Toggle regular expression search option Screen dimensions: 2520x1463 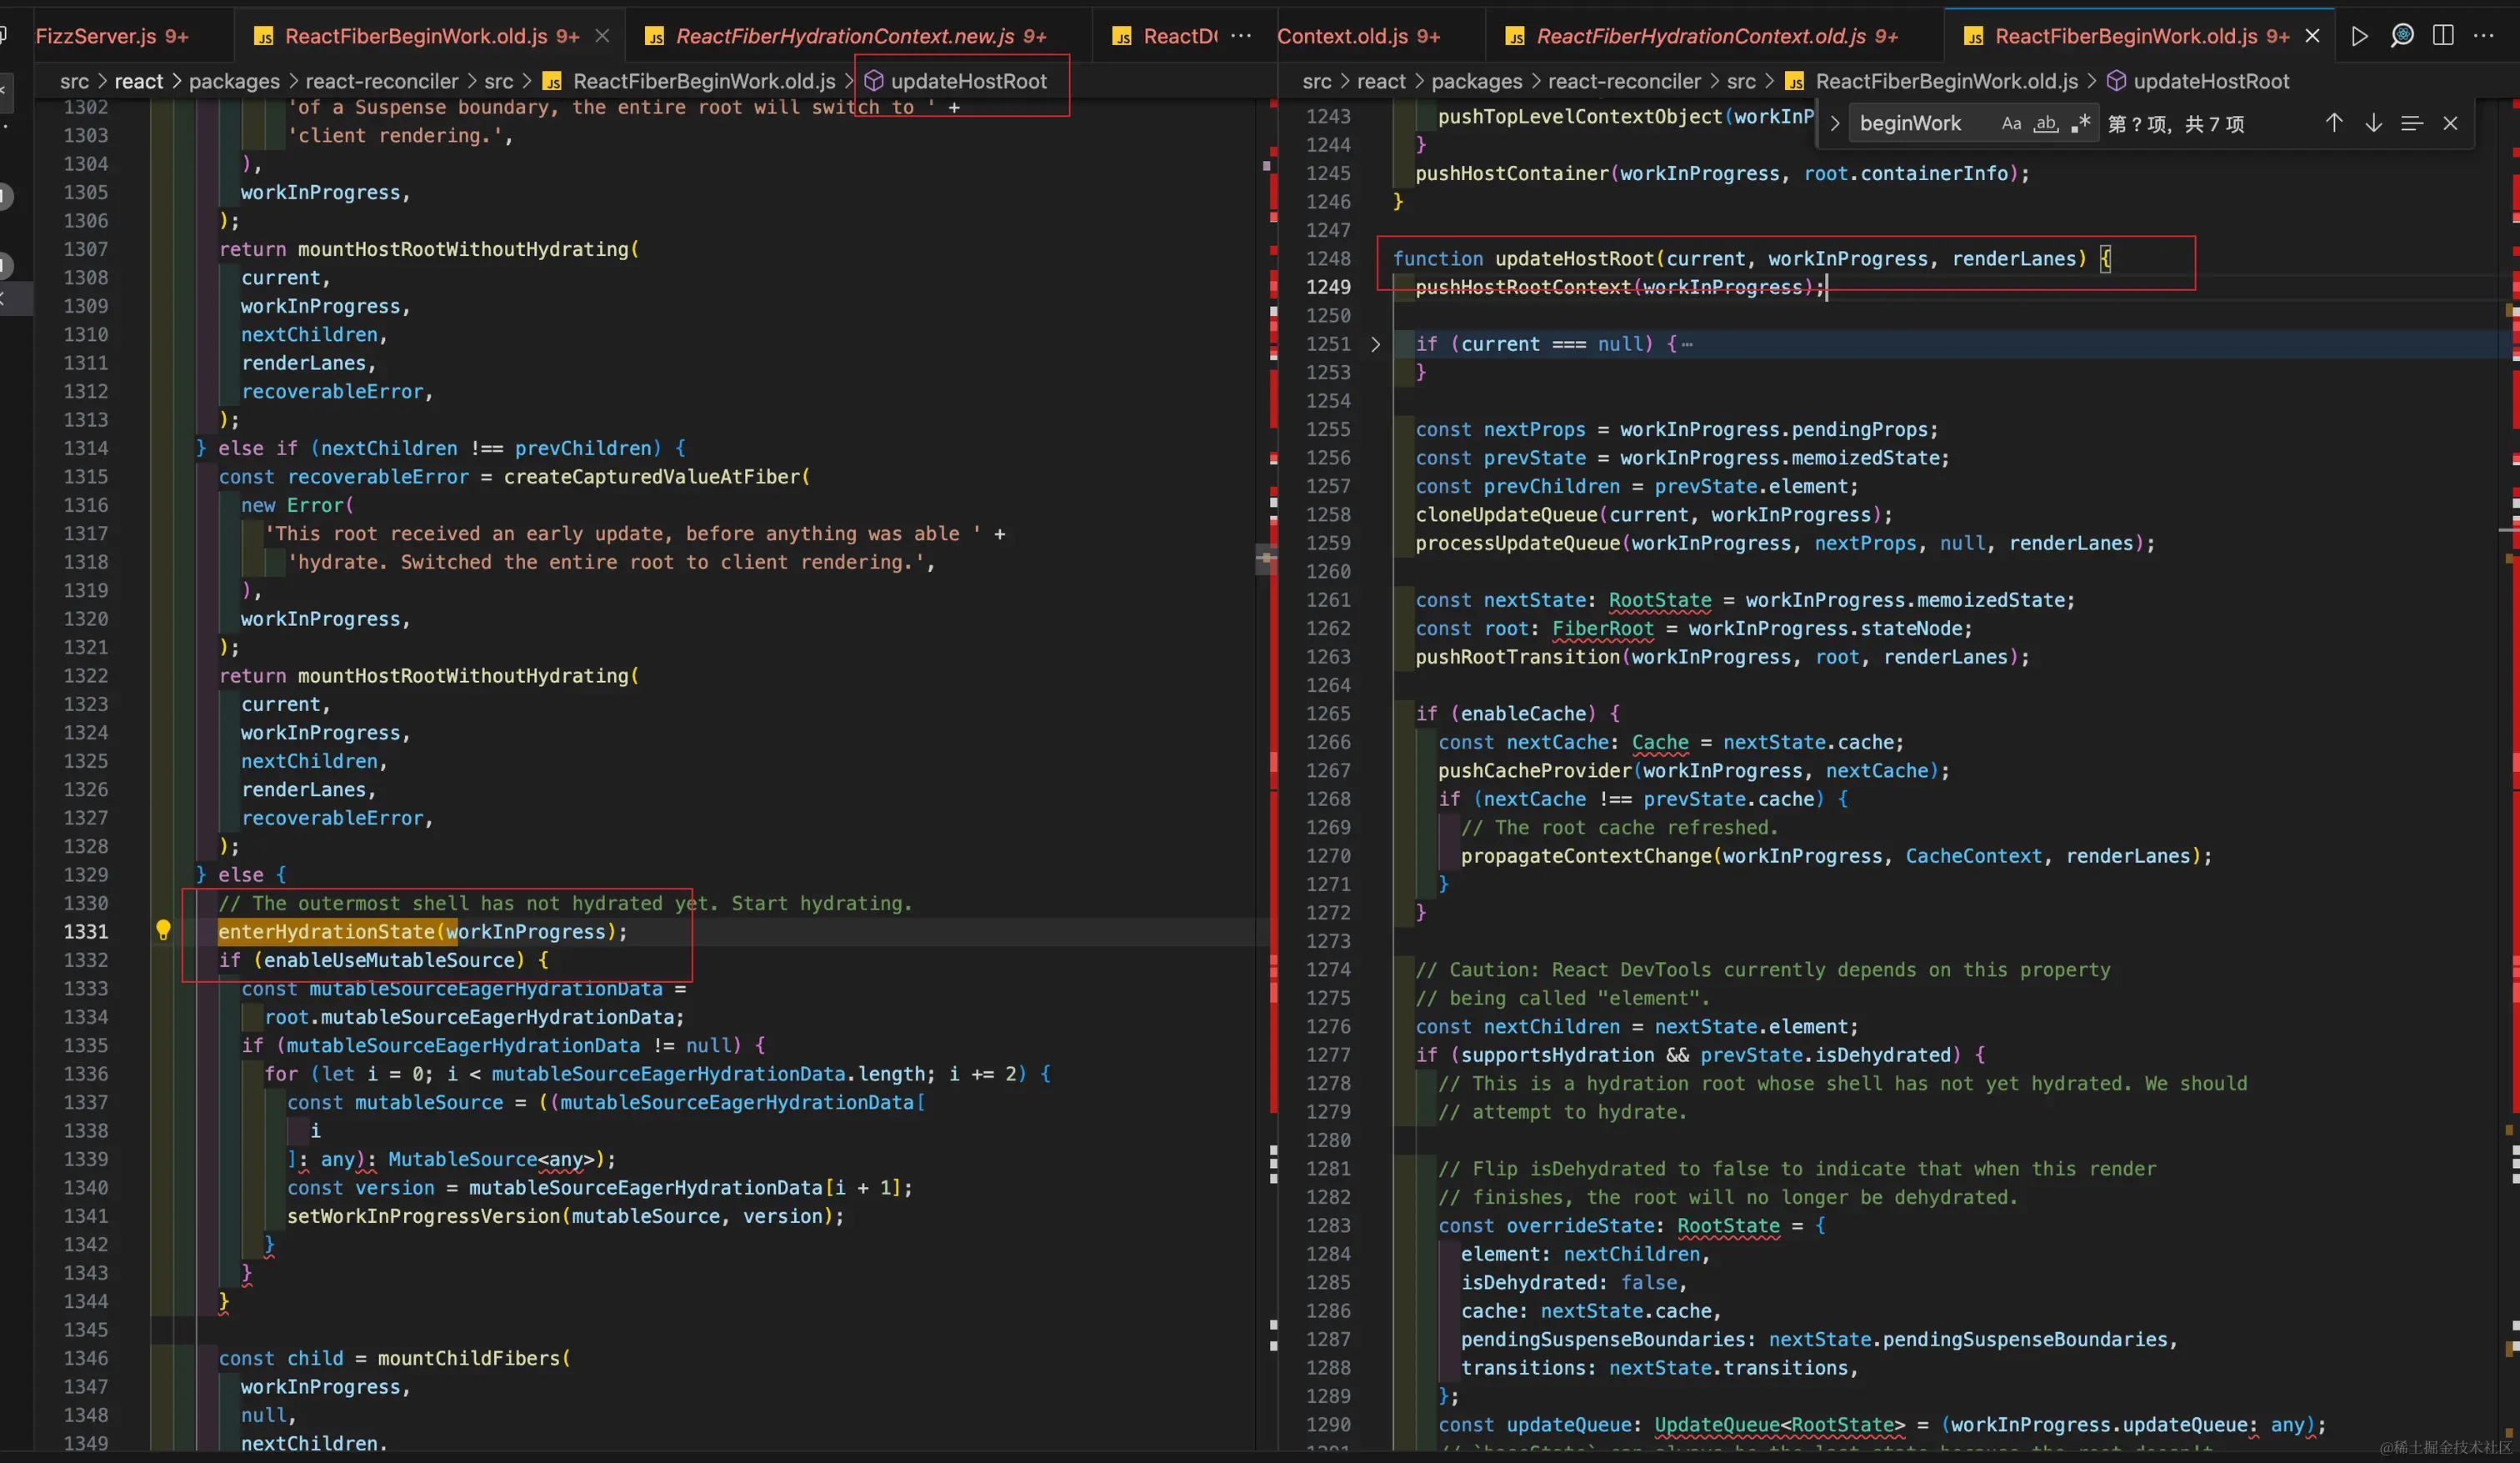tap(2081, 123)
